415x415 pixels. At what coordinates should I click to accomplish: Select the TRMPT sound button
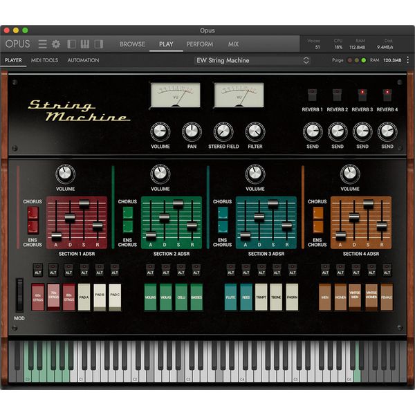(x=261, y=297)
